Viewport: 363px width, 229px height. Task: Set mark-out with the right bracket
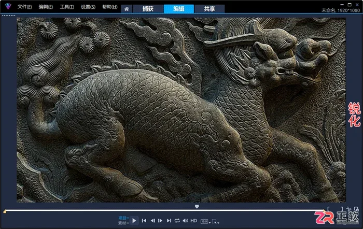click(341, 209)
